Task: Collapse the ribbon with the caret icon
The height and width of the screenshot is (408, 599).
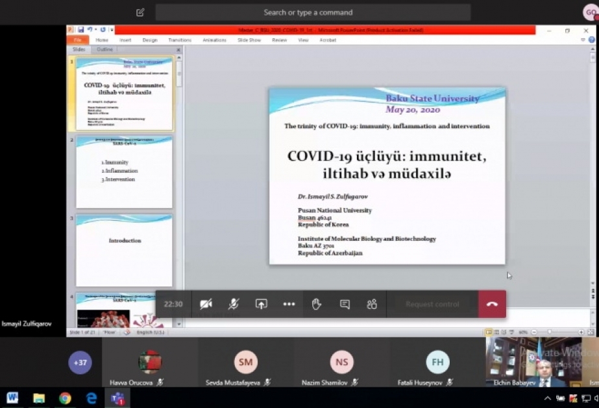Action: point(583,40)
